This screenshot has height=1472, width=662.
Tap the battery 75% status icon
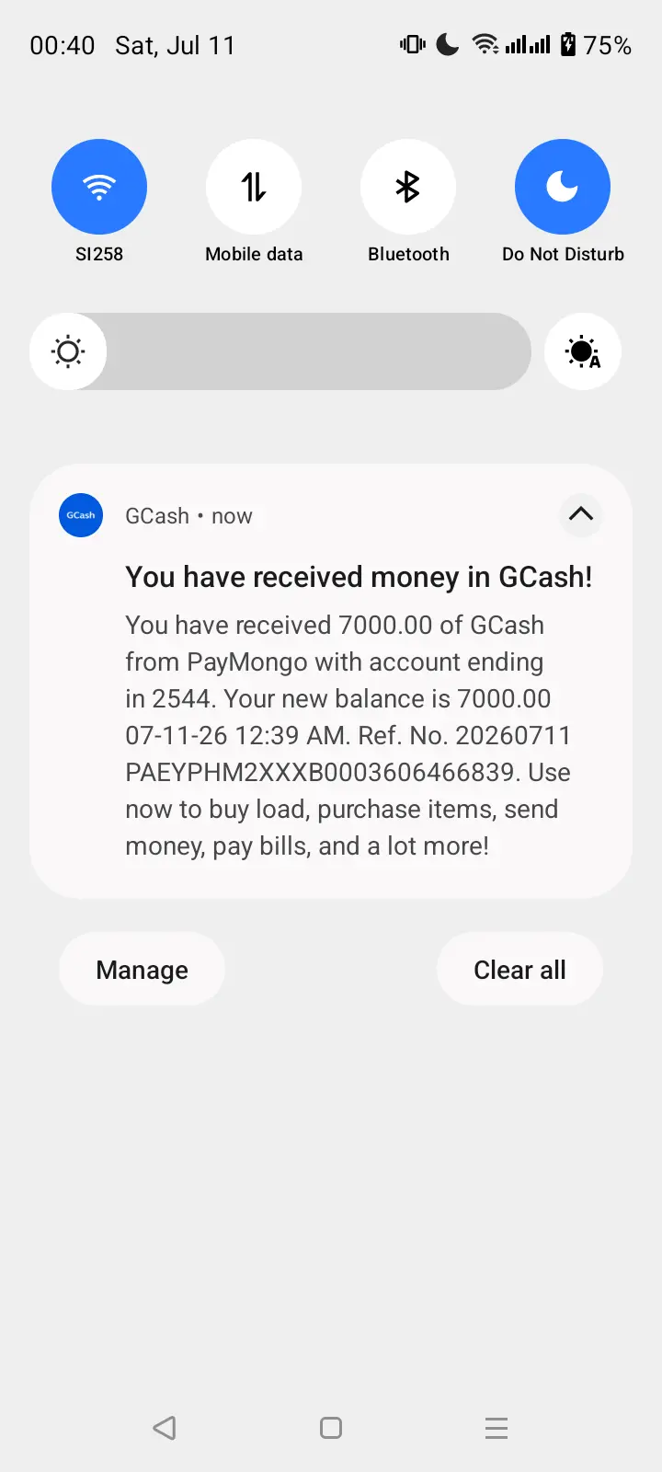pyautogui.click(x=596, y=44)
